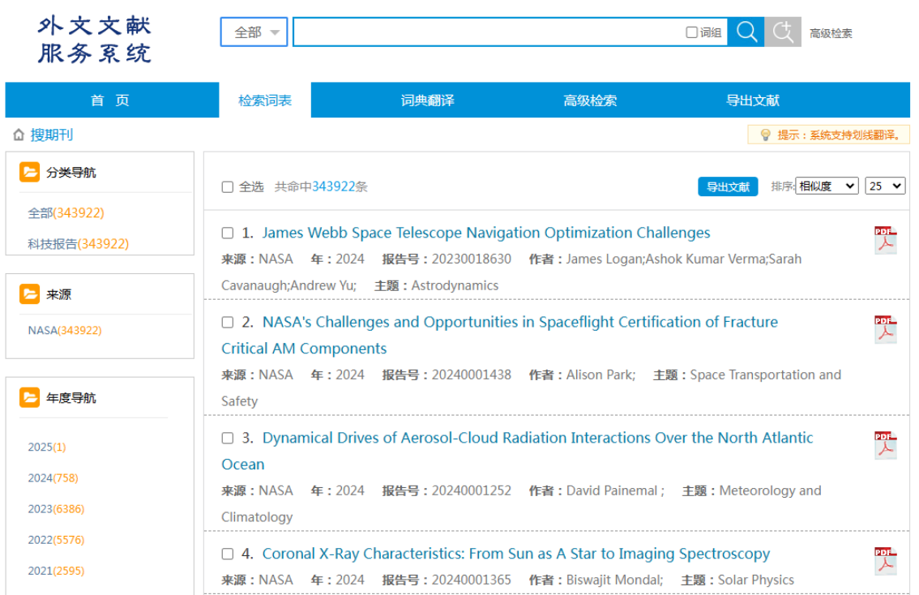Check the 全选 select-all checkbox
Screen dimensions: 919x595
pyautogui.click(x=228, y=187)
